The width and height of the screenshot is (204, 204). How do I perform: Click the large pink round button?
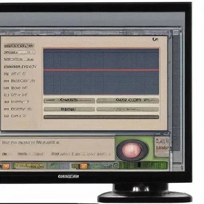(x=131, y=150)
